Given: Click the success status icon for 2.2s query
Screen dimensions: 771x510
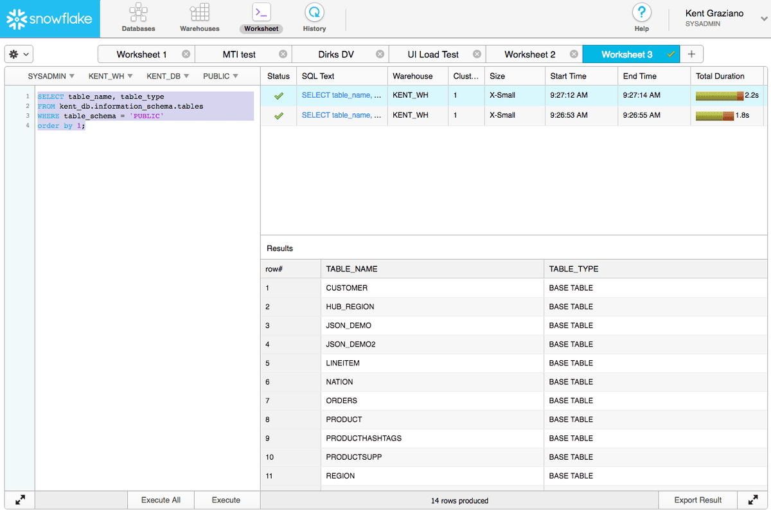Looking at the screenshot, I should pos(278,96).
